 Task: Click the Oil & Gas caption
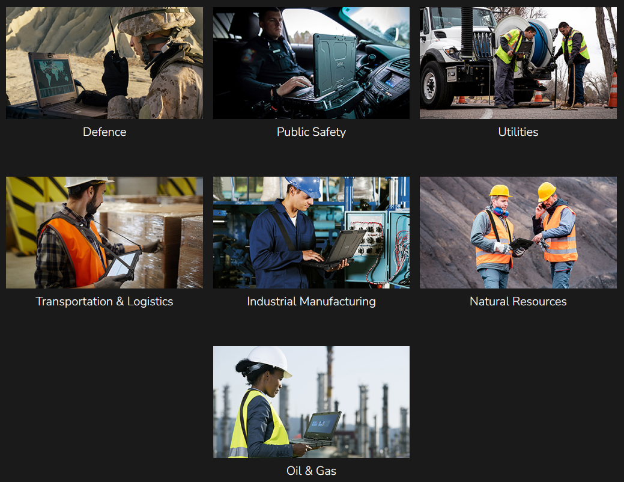[x=311, y=471]
